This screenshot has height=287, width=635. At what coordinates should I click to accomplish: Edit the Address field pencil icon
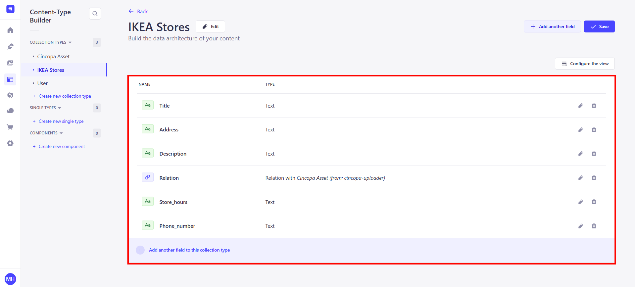tap(581, 130)
